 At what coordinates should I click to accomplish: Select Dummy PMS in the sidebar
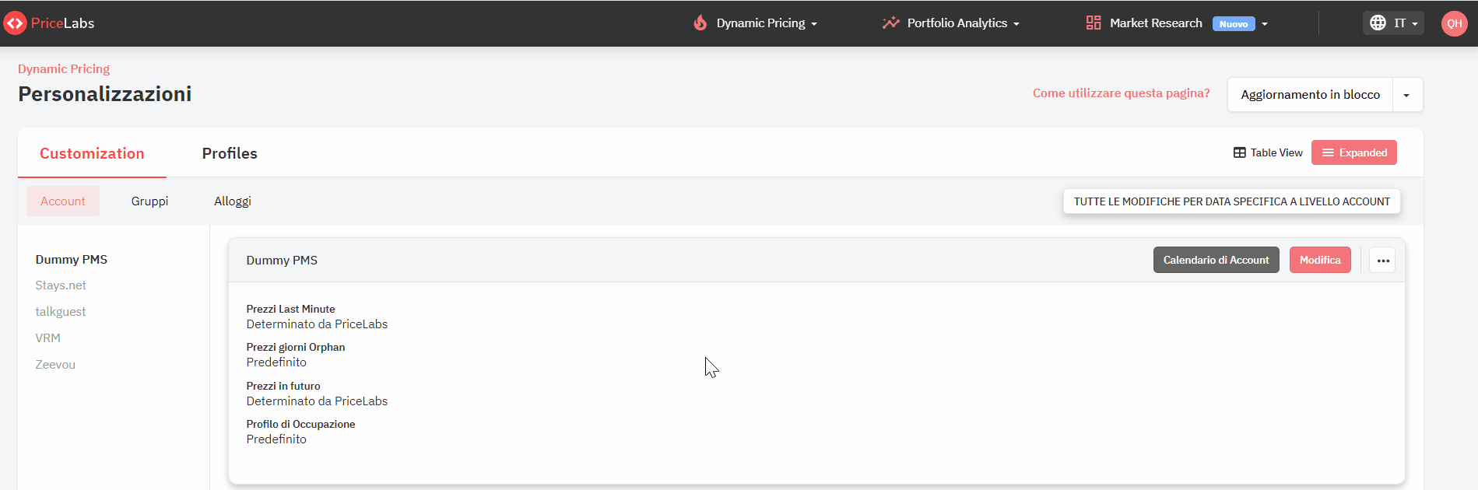tap(72, 260)
